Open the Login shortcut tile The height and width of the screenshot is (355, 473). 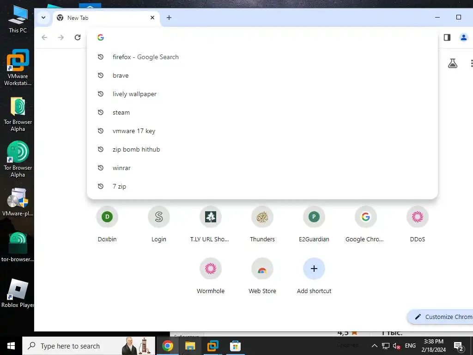tap(159, 224)
